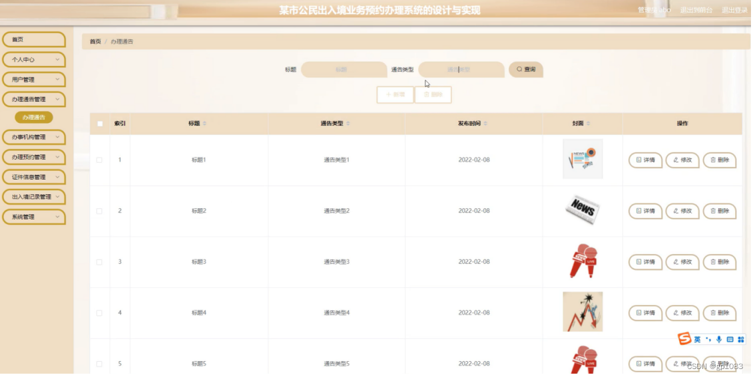The height and width of the screenshot is (377, 753).
Task: Click 修改 for row 标题2
Action: 682,211
